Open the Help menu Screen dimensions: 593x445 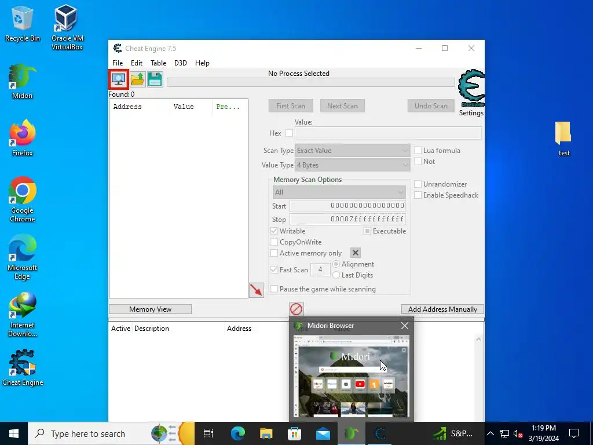[202, 63]
